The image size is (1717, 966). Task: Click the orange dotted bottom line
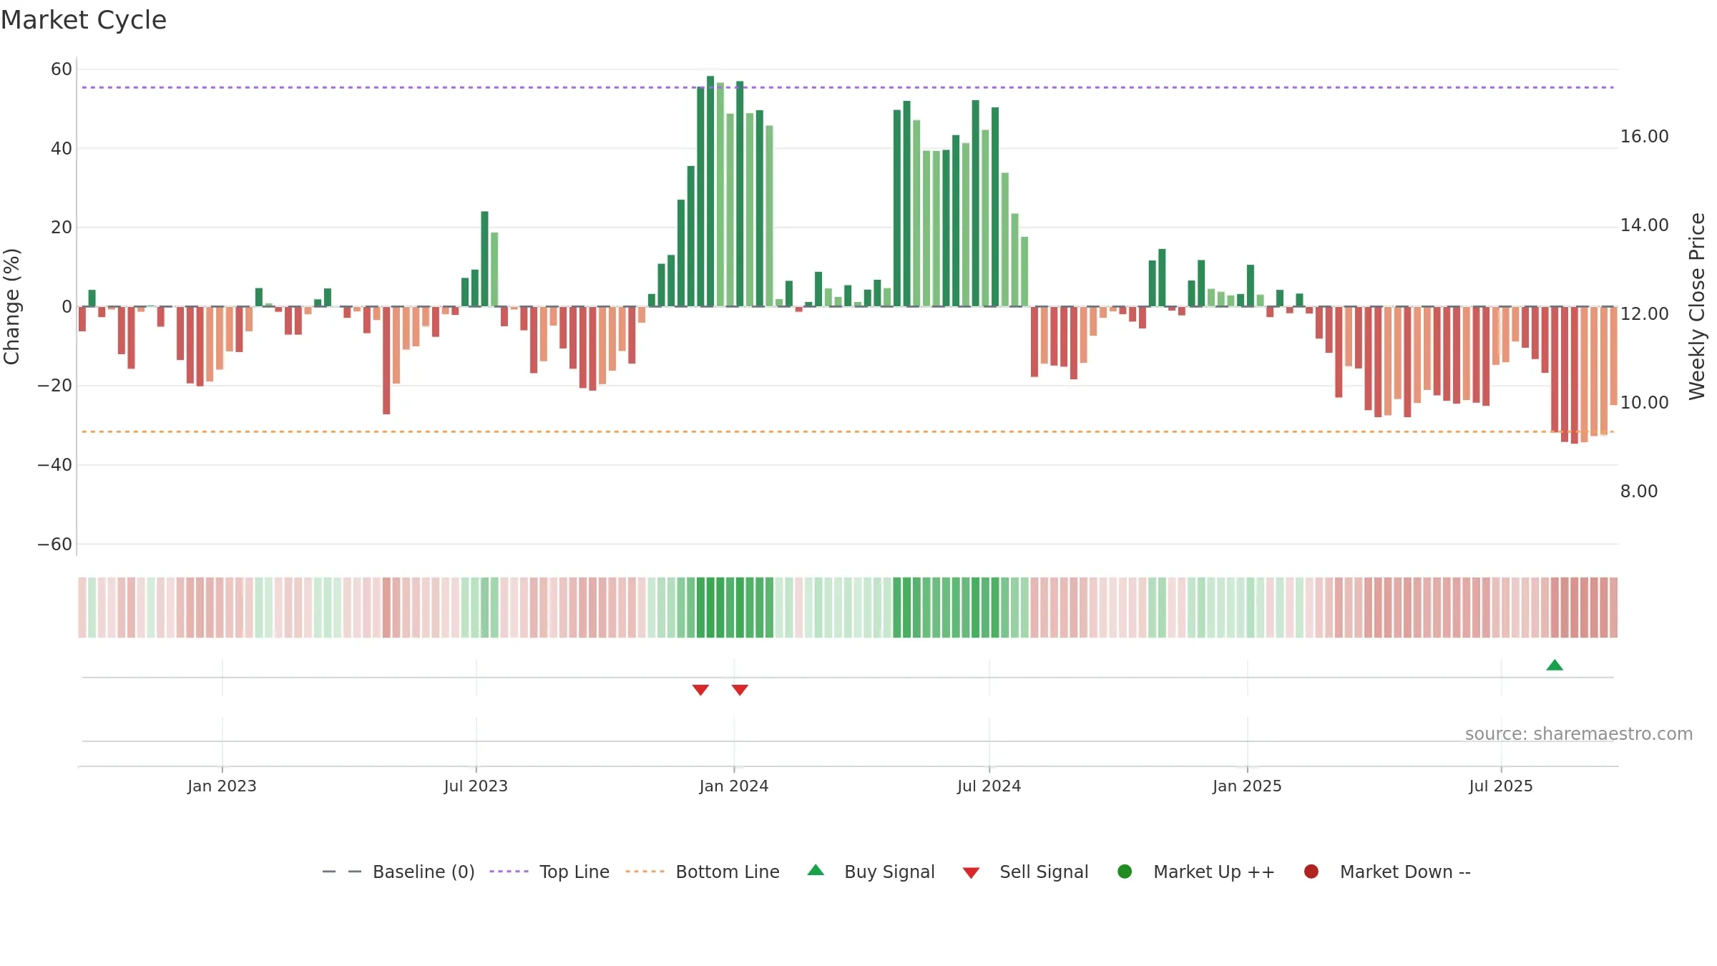point(848,431)
